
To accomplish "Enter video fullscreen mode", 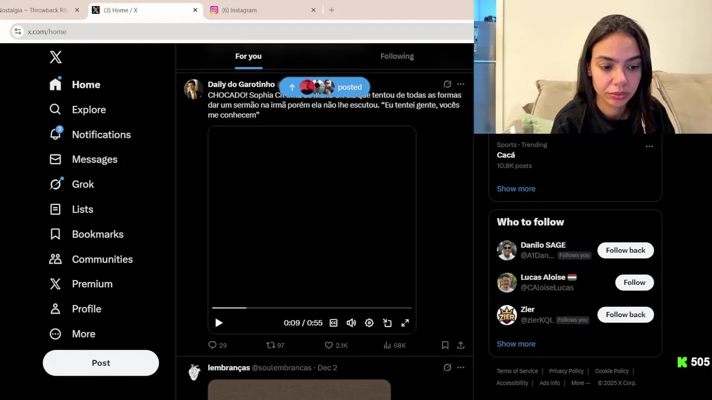I will [405, 323].
